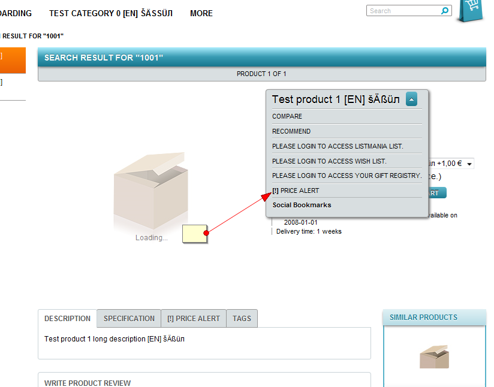Switch to the TAGS tab

click(242, 319)
